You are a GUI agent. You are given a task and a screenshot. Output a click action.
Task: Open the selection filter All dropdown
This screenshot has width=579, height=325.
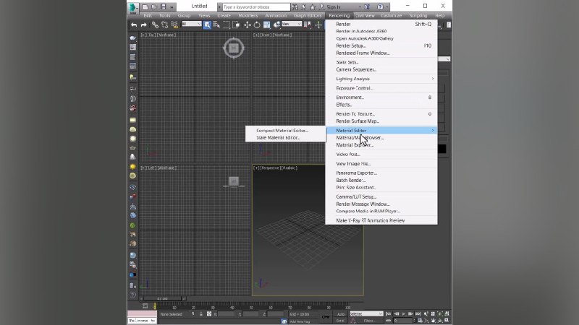click(x=191, y=24)
